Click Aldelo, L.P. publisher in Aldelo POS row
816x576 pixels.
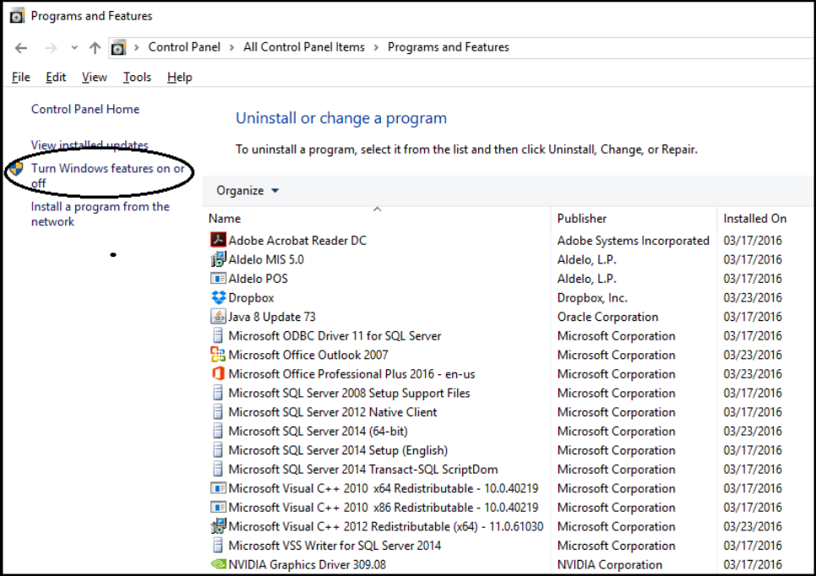(x=586, y=279)
